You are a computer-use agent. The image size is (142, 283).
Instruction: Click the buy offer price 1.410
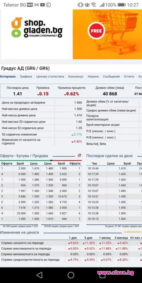(x=35, y=168)
